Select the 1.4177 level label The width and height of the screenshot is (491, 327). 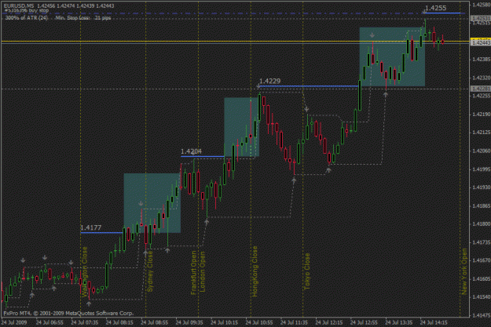91,228
